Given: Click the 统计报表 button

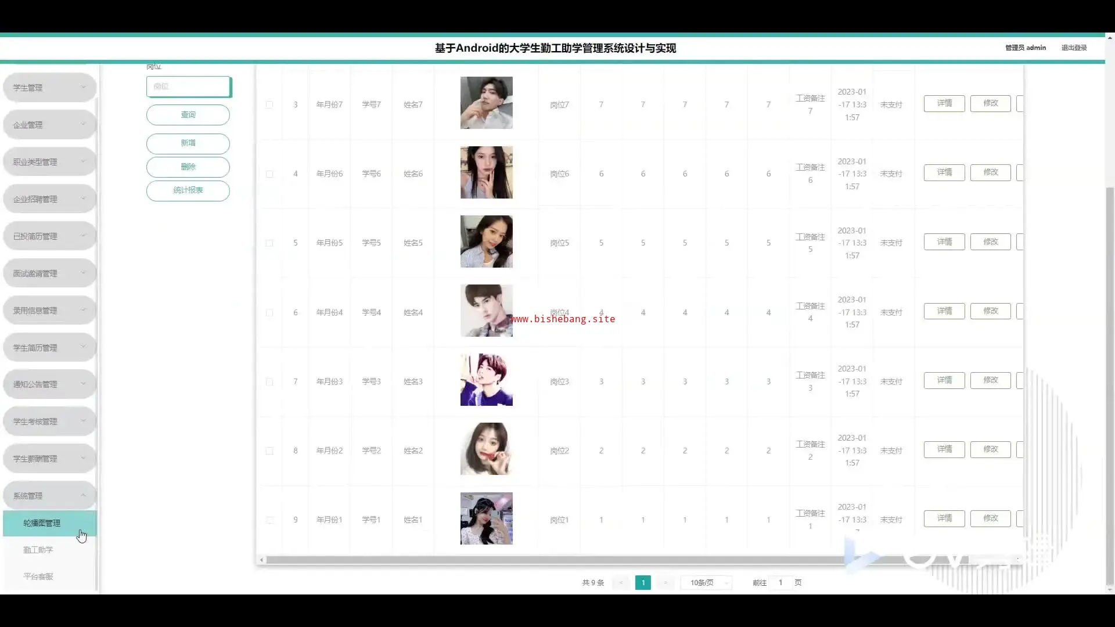Looking at the screenshot, I should point(188,190).
